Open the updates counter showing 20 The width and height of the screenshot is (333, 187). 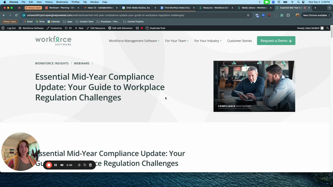pos(68,28)
